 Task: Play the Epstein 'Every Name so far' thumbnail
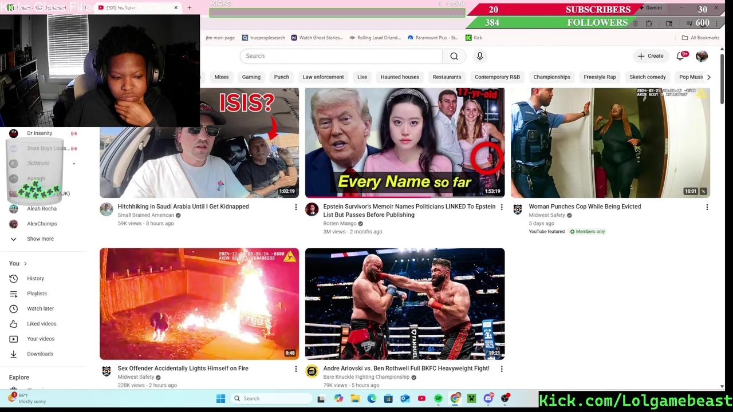405,143
